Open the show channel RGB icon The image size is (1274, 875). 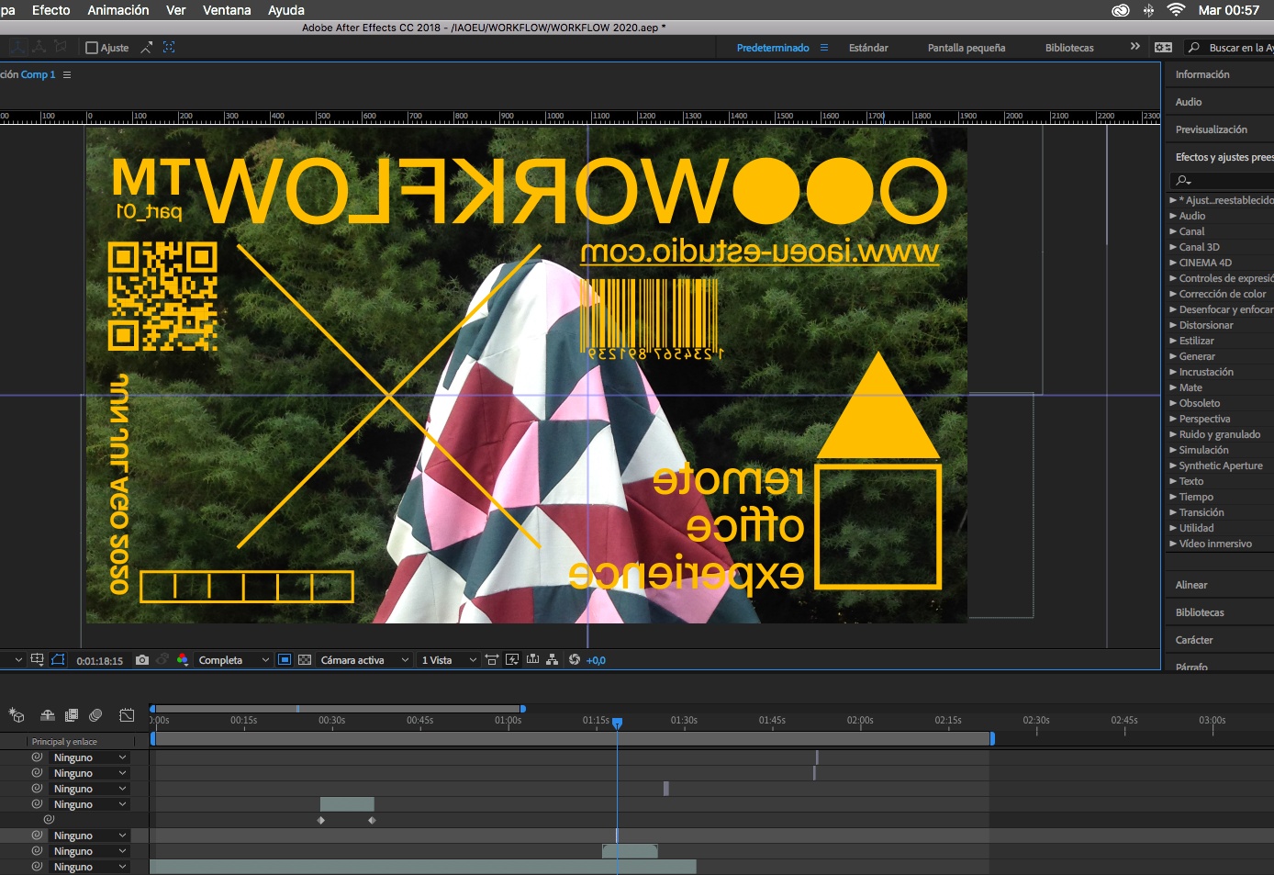[183, 659]
